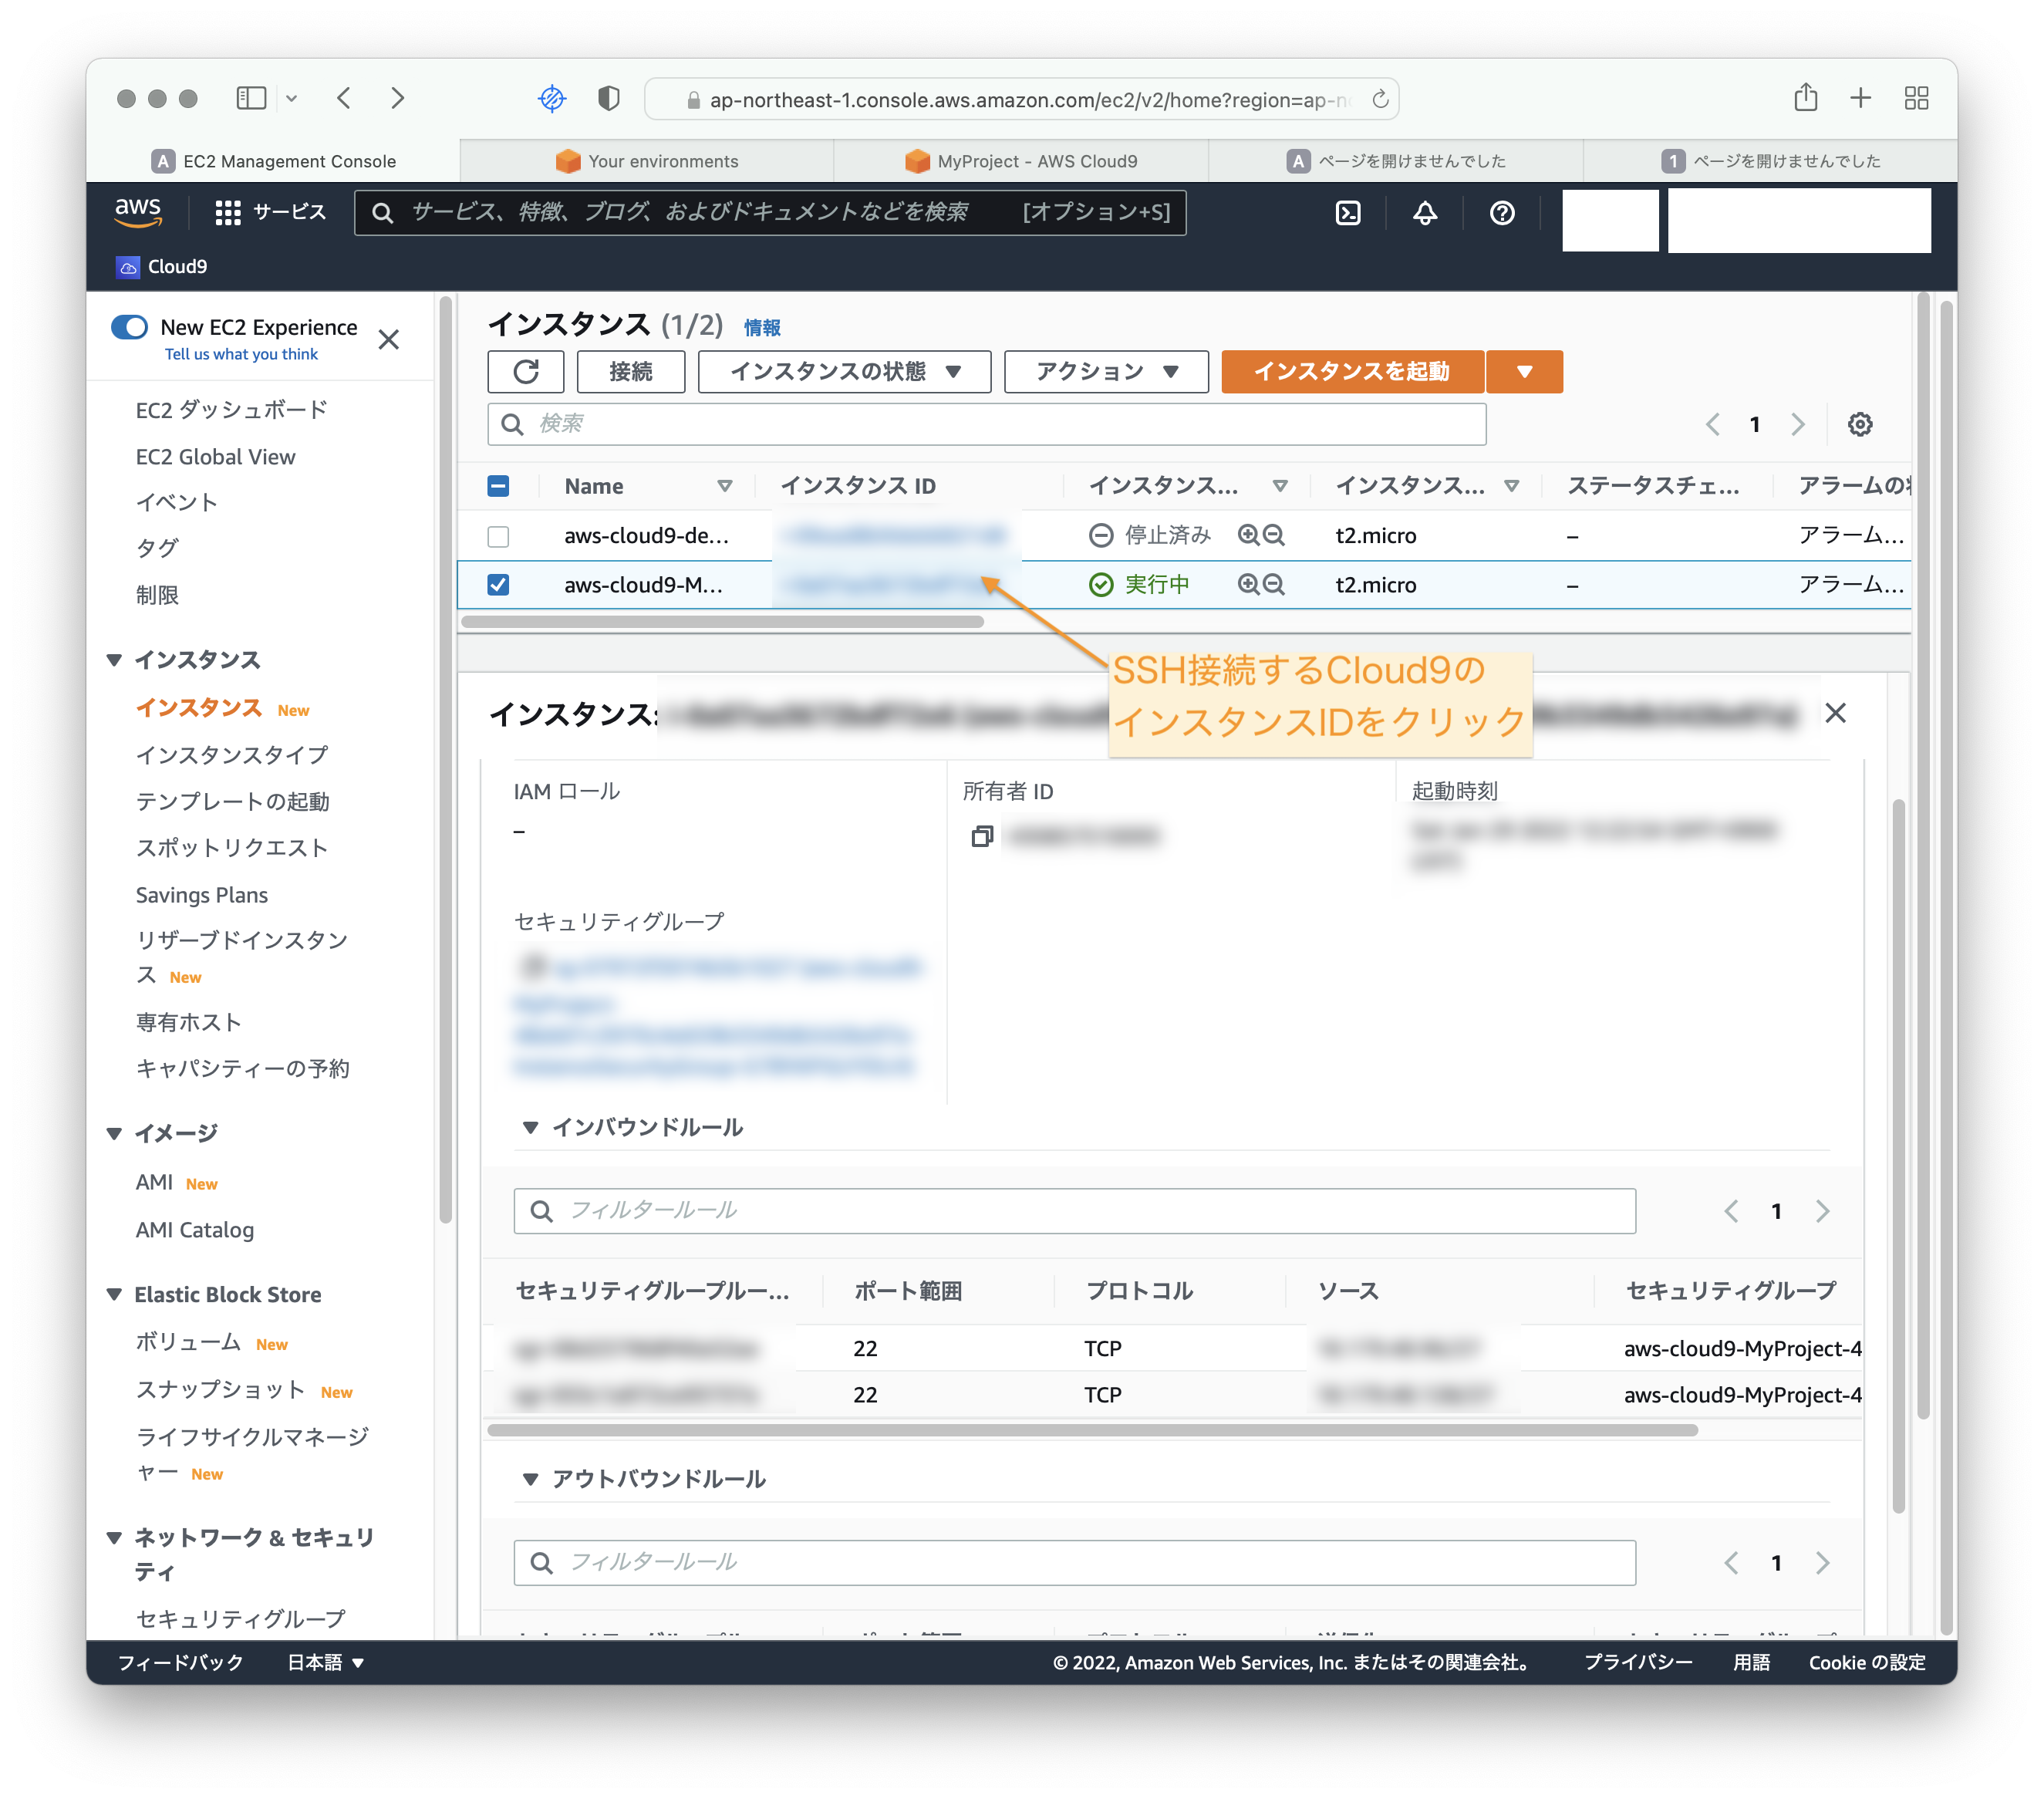Open the インスタンスの状態 dropdown
Viewport: 2044px width, 1799px height.
point(844,372)
